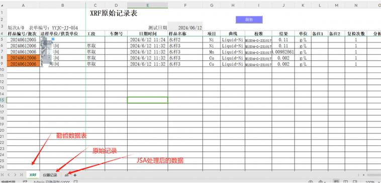Screen dimensions: 381x183
Task: Click 水样3 cell in row 7
Action: coord(185,52)
